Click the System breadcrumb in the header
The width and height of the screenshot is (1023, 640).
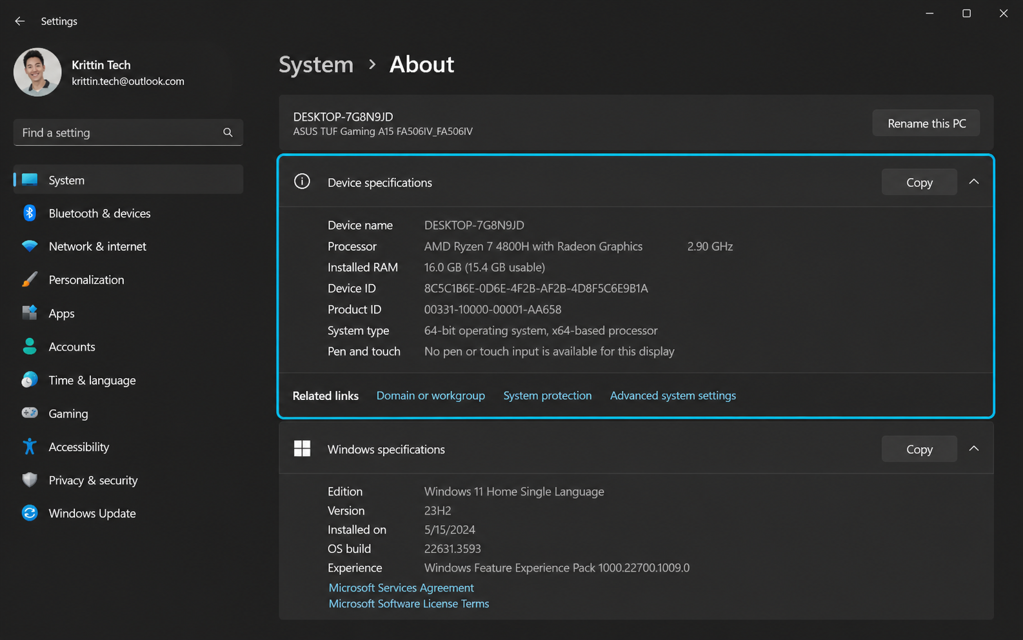[316, 65]
